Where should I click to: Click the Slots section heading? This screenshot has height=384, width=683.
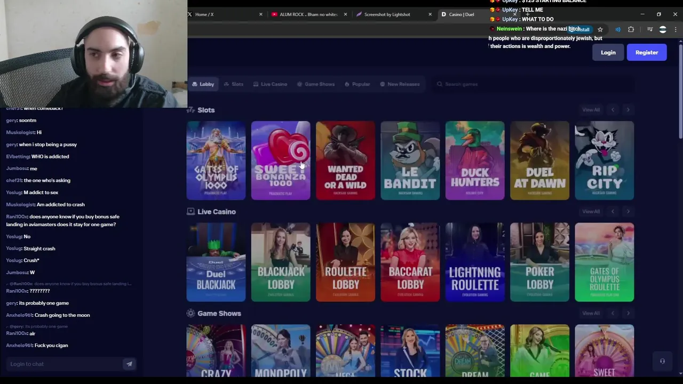coord(206,110)
